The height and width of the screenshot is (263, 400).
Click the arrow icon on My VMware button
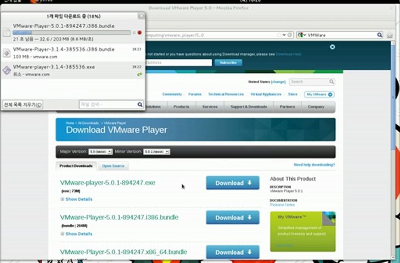[330, 95]
